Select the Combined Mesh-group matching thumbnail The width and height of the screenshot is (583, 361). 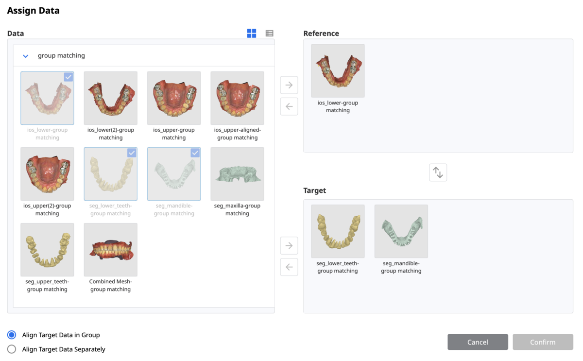pos(111,250)
